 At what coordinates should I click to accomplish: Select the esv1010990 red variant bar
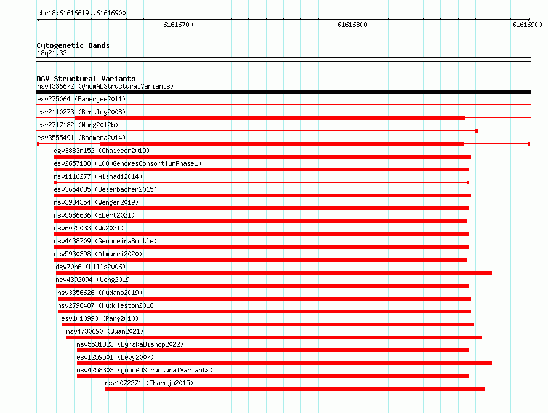268,324
